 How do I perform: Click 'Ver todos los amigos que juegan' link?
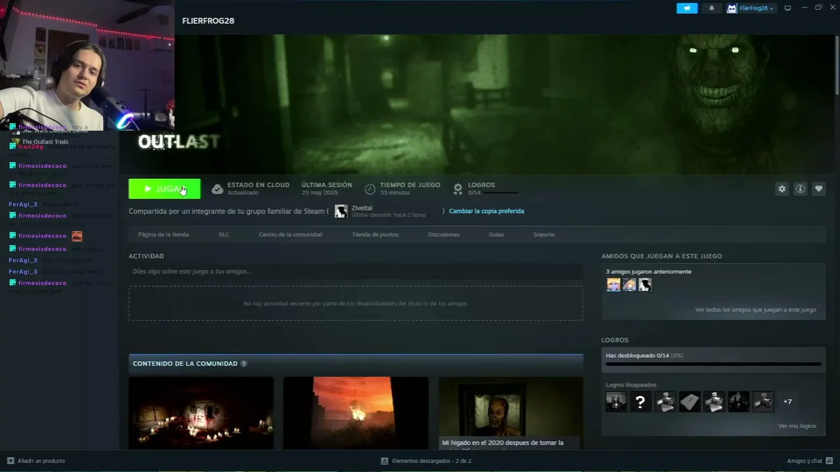click(x=755, y=310)
